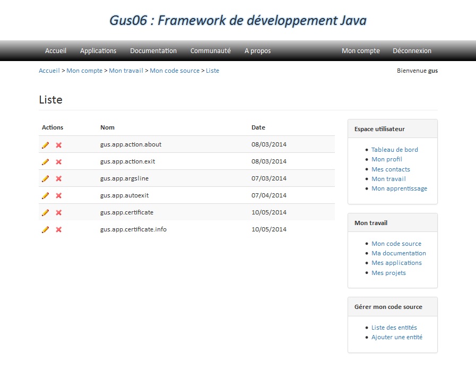This screenshot has width=476, height=370.
Task: Edit gus.app.certificate.info via pencil
Action: point(45,230)
